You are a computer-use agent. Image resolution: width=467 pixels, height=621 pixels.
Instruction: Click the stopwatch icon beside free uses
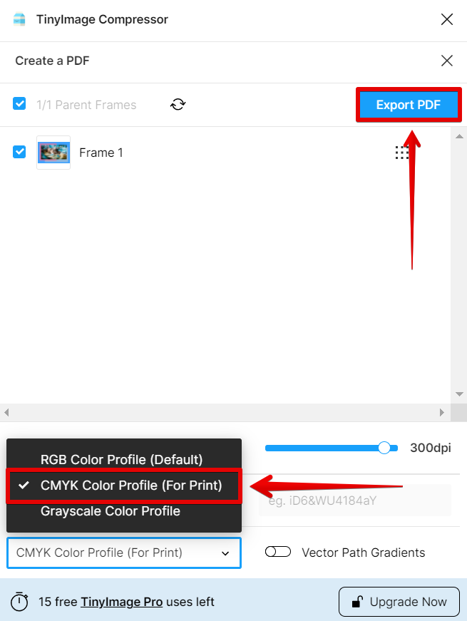pos(19,602)
